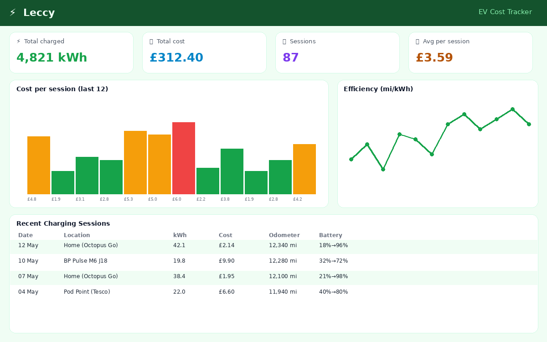Click the green £3.8 bar in cost chart
The image size is (547, 342).
click(x=232, y=171)
